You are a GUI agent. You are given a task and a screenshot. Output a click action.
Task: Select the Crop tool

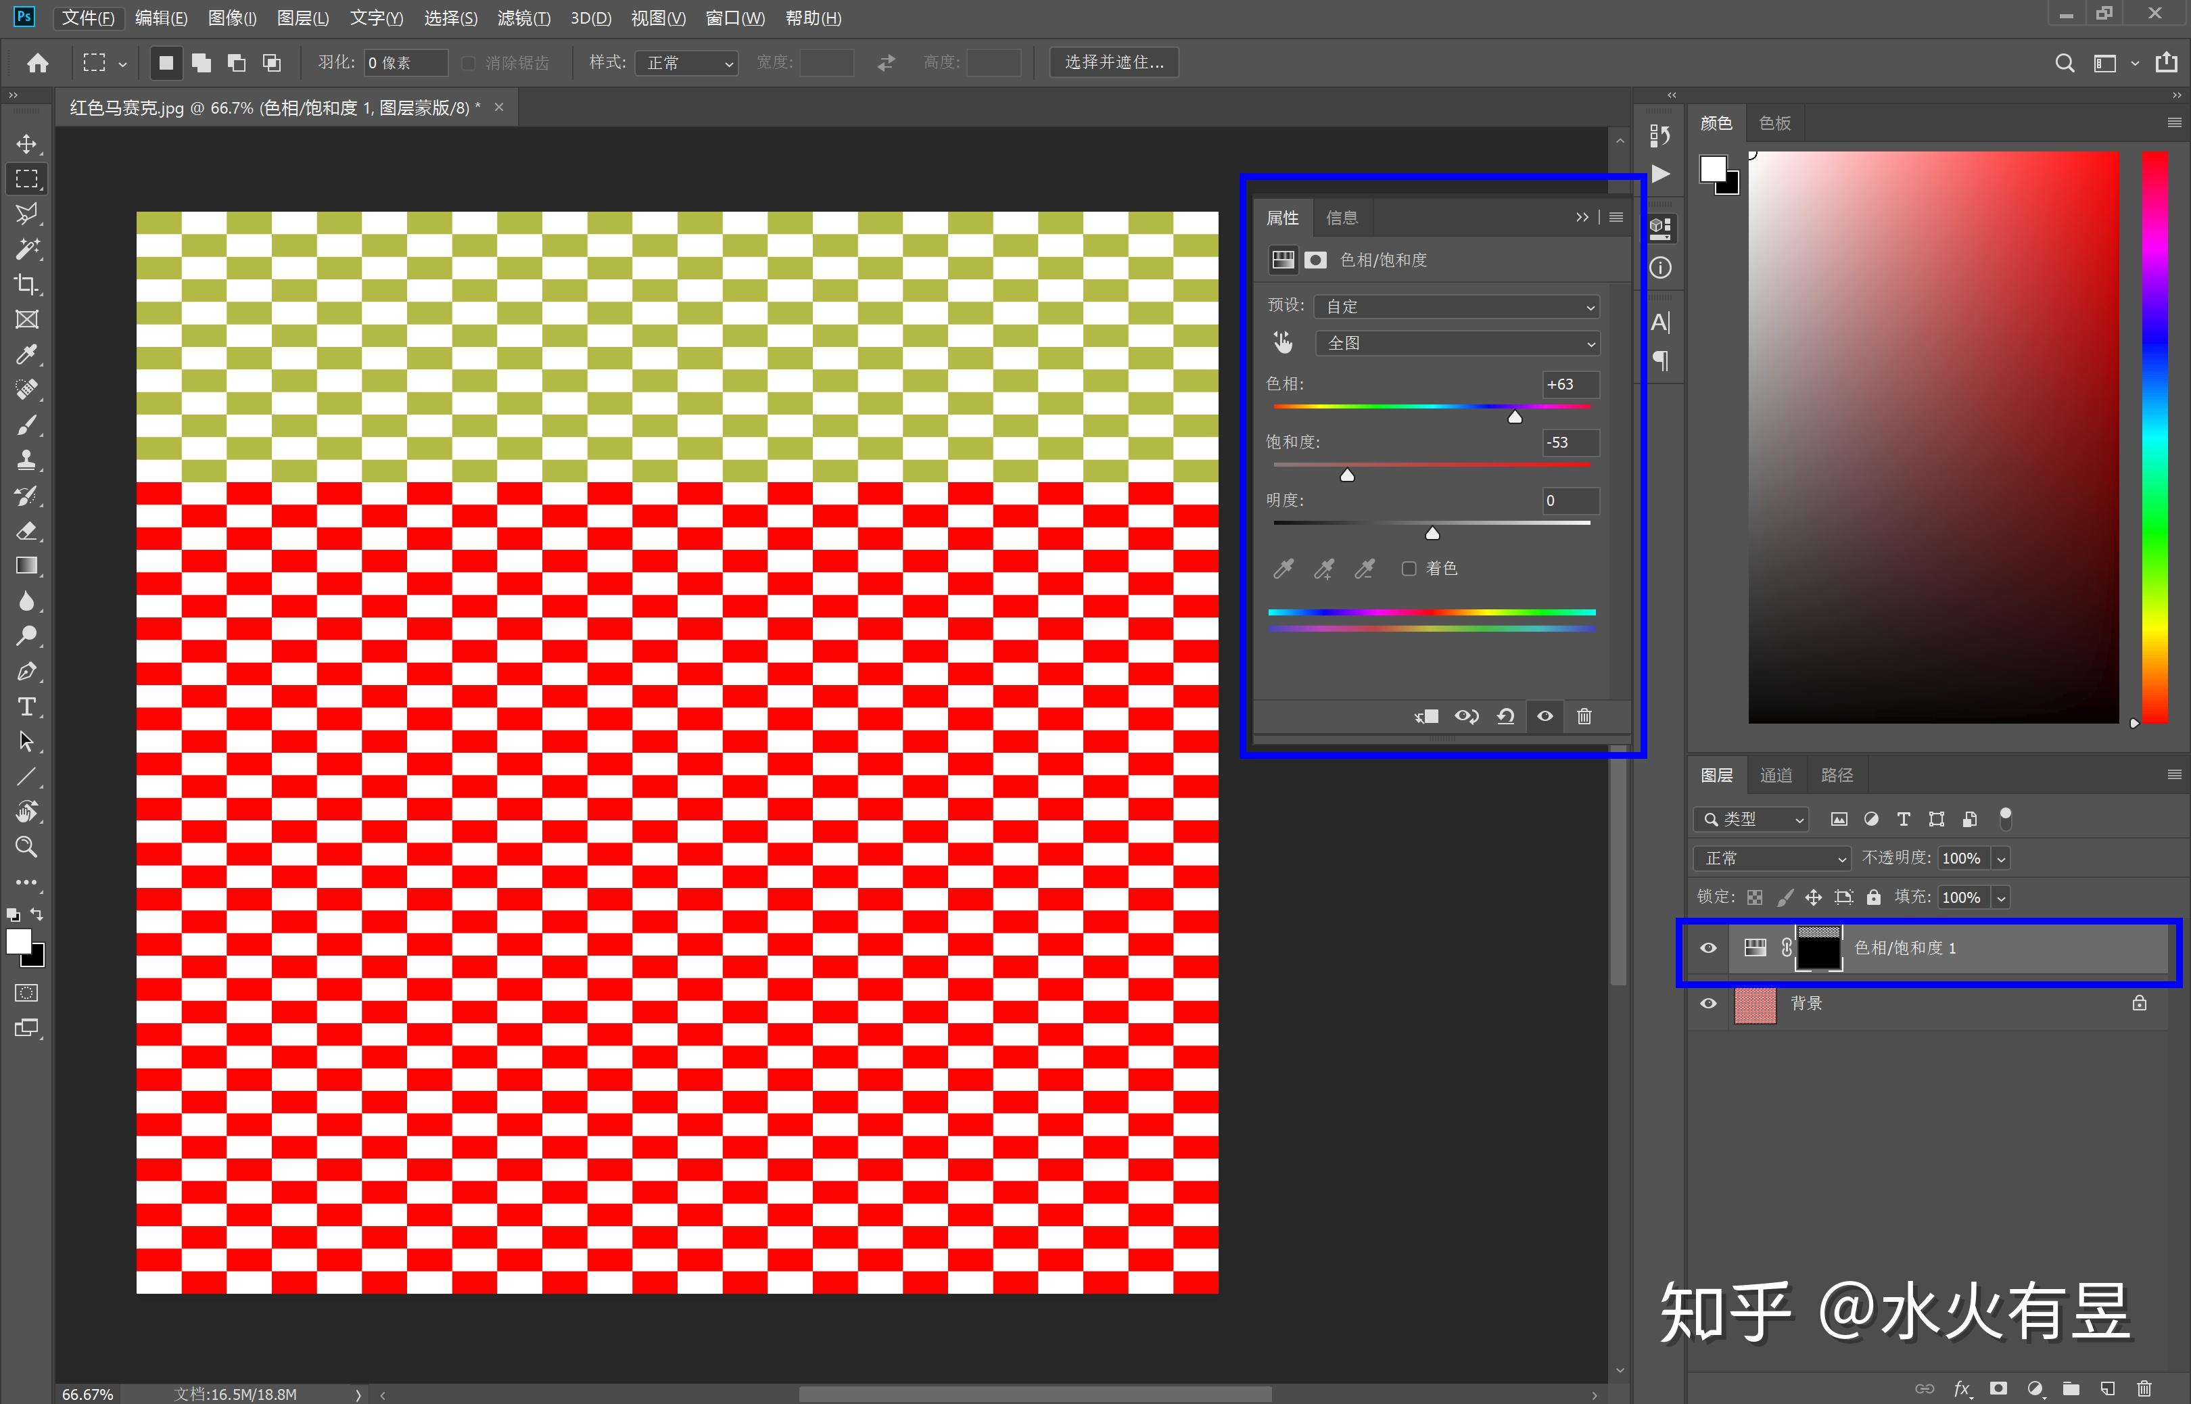tap(26, 285)
